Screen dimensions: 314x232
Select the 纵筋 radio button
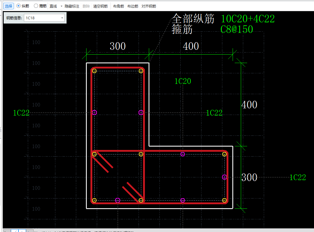pyautogui.click(x=18, y=6)
